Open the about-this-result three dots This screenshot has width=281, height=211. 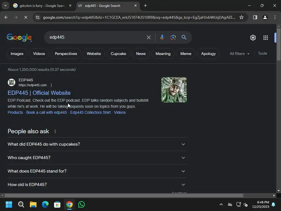click(x=51, y=85)
